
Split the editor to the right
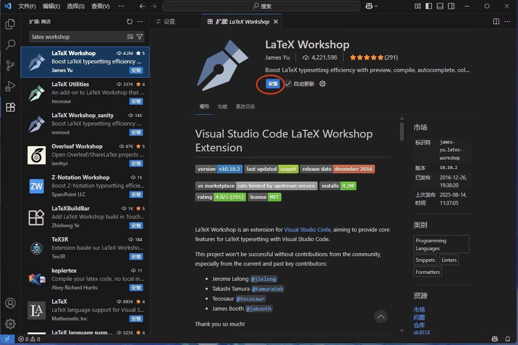496,22
